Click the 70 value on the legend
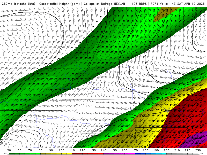The image size is (207, 155). click(30, 150)
